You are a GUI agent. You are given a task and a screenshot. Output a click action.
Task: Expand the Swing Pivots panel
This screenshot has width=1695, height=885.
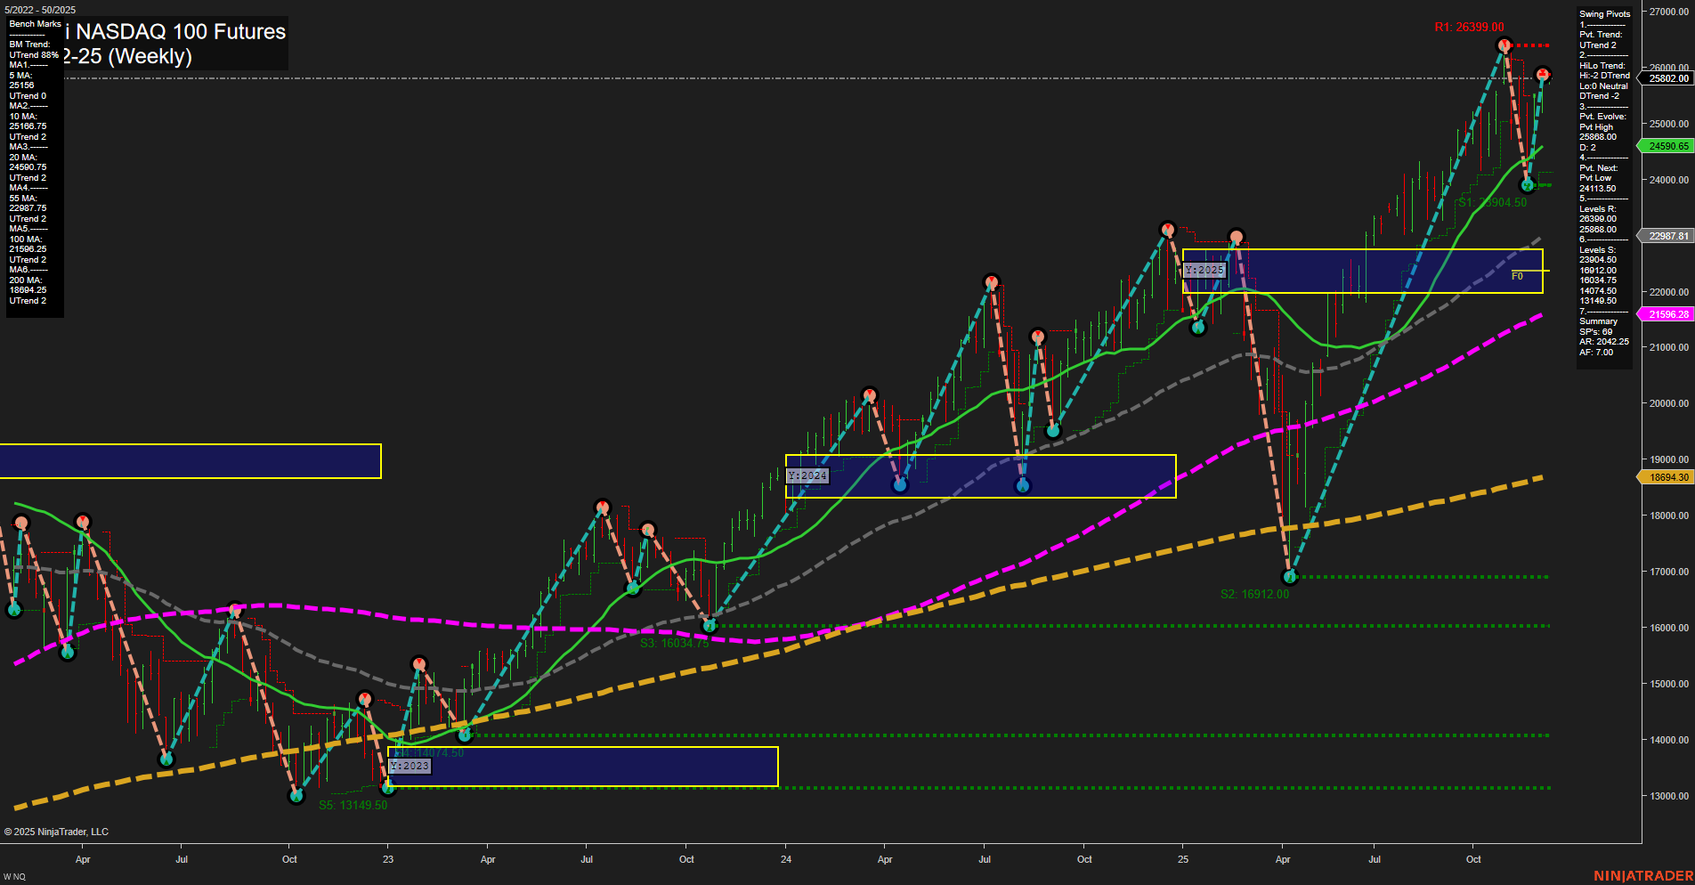1604,13
